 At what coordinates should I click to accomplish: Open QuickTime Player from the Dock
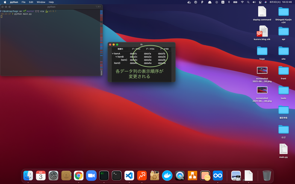coord(180,175)
